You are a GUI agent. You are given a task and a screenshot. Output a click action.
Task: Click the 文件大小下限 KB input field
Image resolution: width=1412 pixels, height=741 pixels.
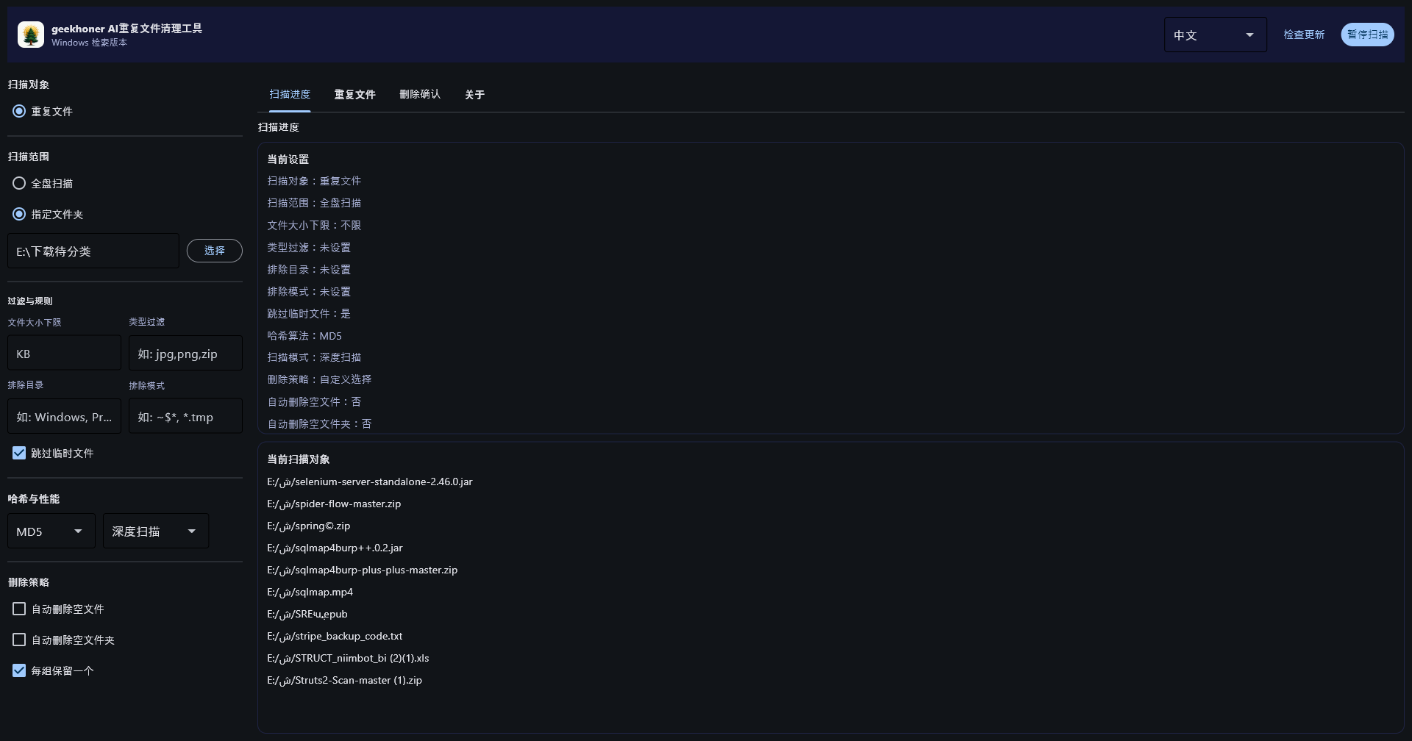pos(64,354)
